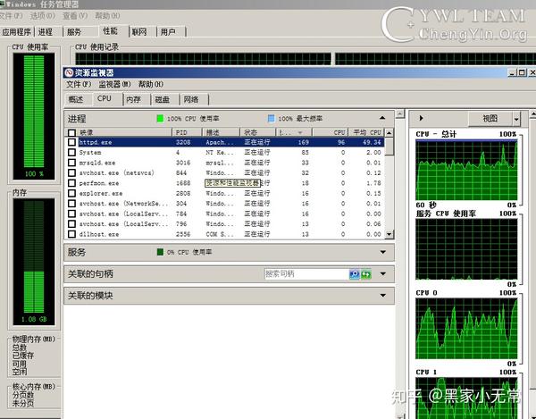Check the httpd.exe process checkbox
The image size is (536, 419).
click(x=71, y=142)
